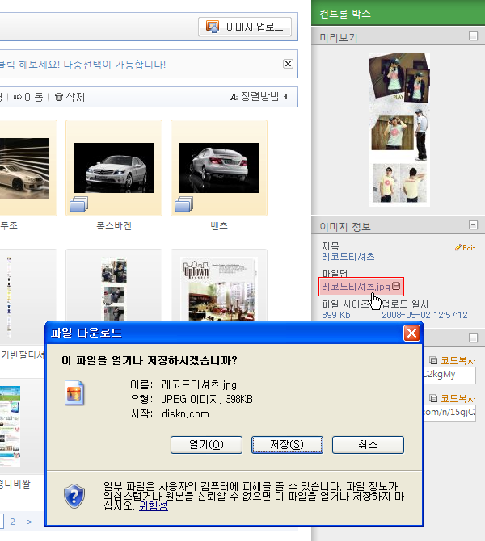This screenshot has height=541, width=485.
Task: Click the URL field containing om/n/15gjC
Action: point(449,413)
